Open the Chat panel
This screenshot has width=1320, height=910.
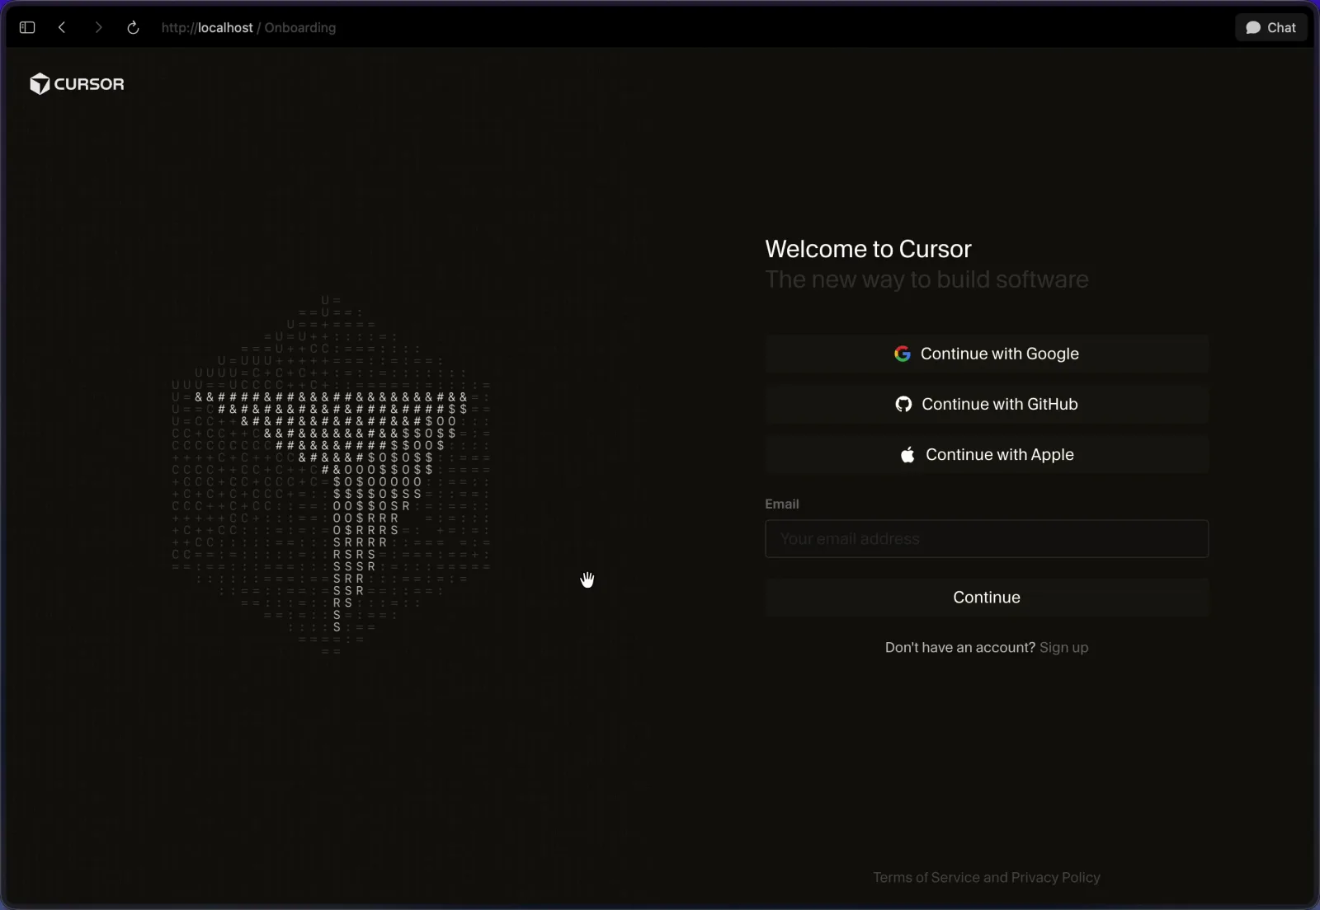(1271, 27)
